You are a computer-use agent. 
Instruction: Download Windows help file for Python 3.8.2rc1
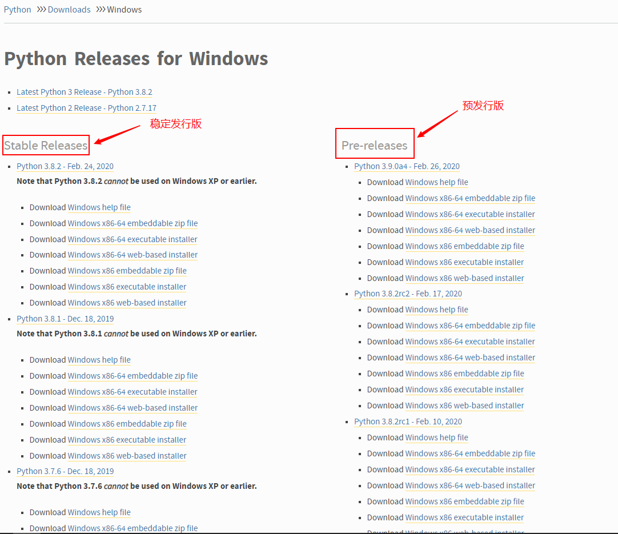tap(437, 437)
